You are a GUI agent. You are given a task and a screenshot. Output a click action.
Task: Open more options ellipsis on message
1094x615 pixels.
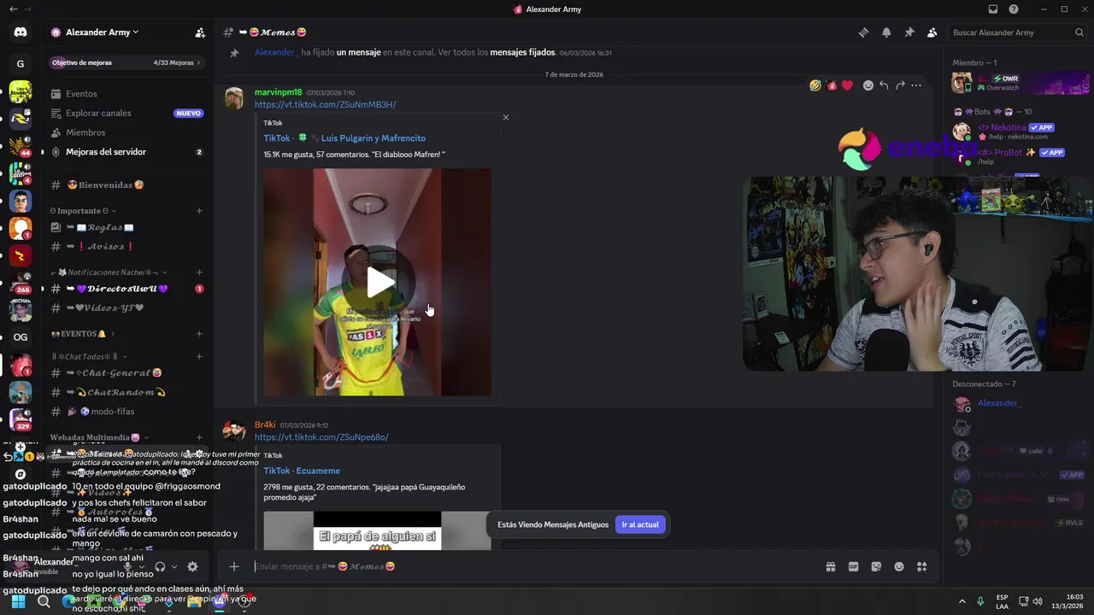coord(916,85)
